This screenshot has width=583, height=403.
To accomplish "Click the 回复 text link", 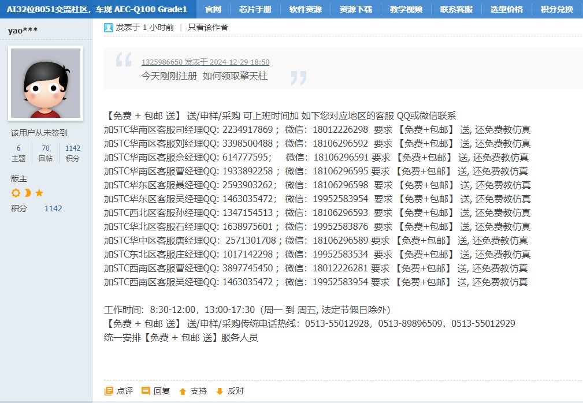I will [162, 391].
